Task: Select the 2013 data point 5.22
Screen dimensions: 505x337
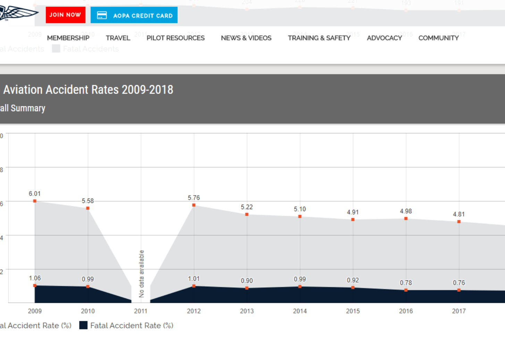Action: coord(247,214)
